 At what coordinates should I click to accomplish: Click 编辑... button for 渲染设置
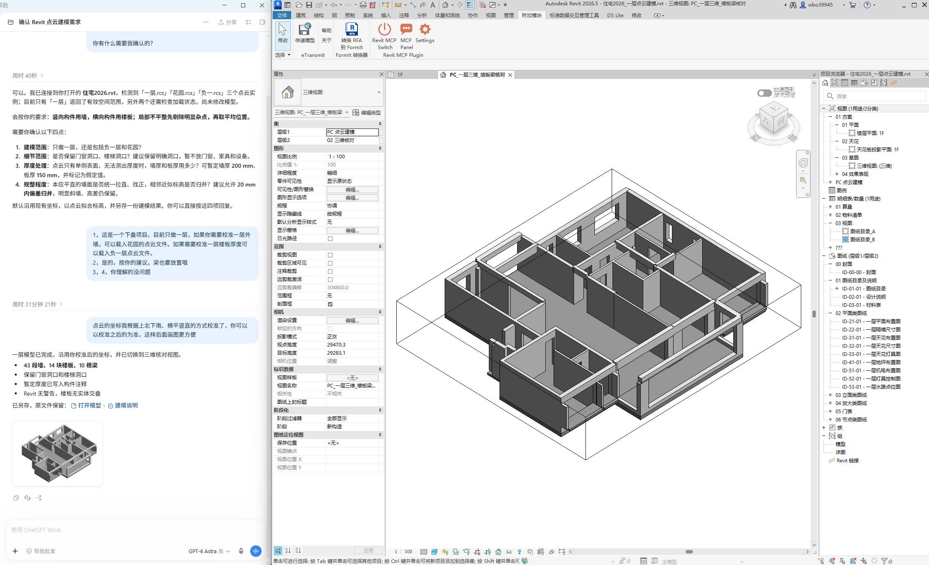352,320
